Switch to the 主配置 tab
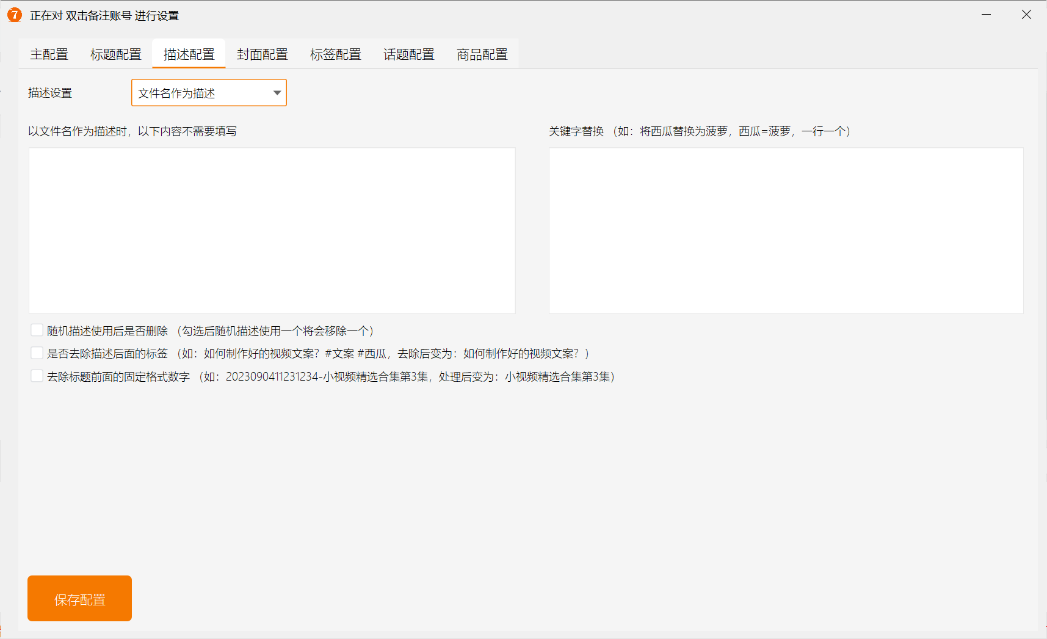Image resolution: width=1047 pixels, height=639 pixels. [x=49, y=54]
